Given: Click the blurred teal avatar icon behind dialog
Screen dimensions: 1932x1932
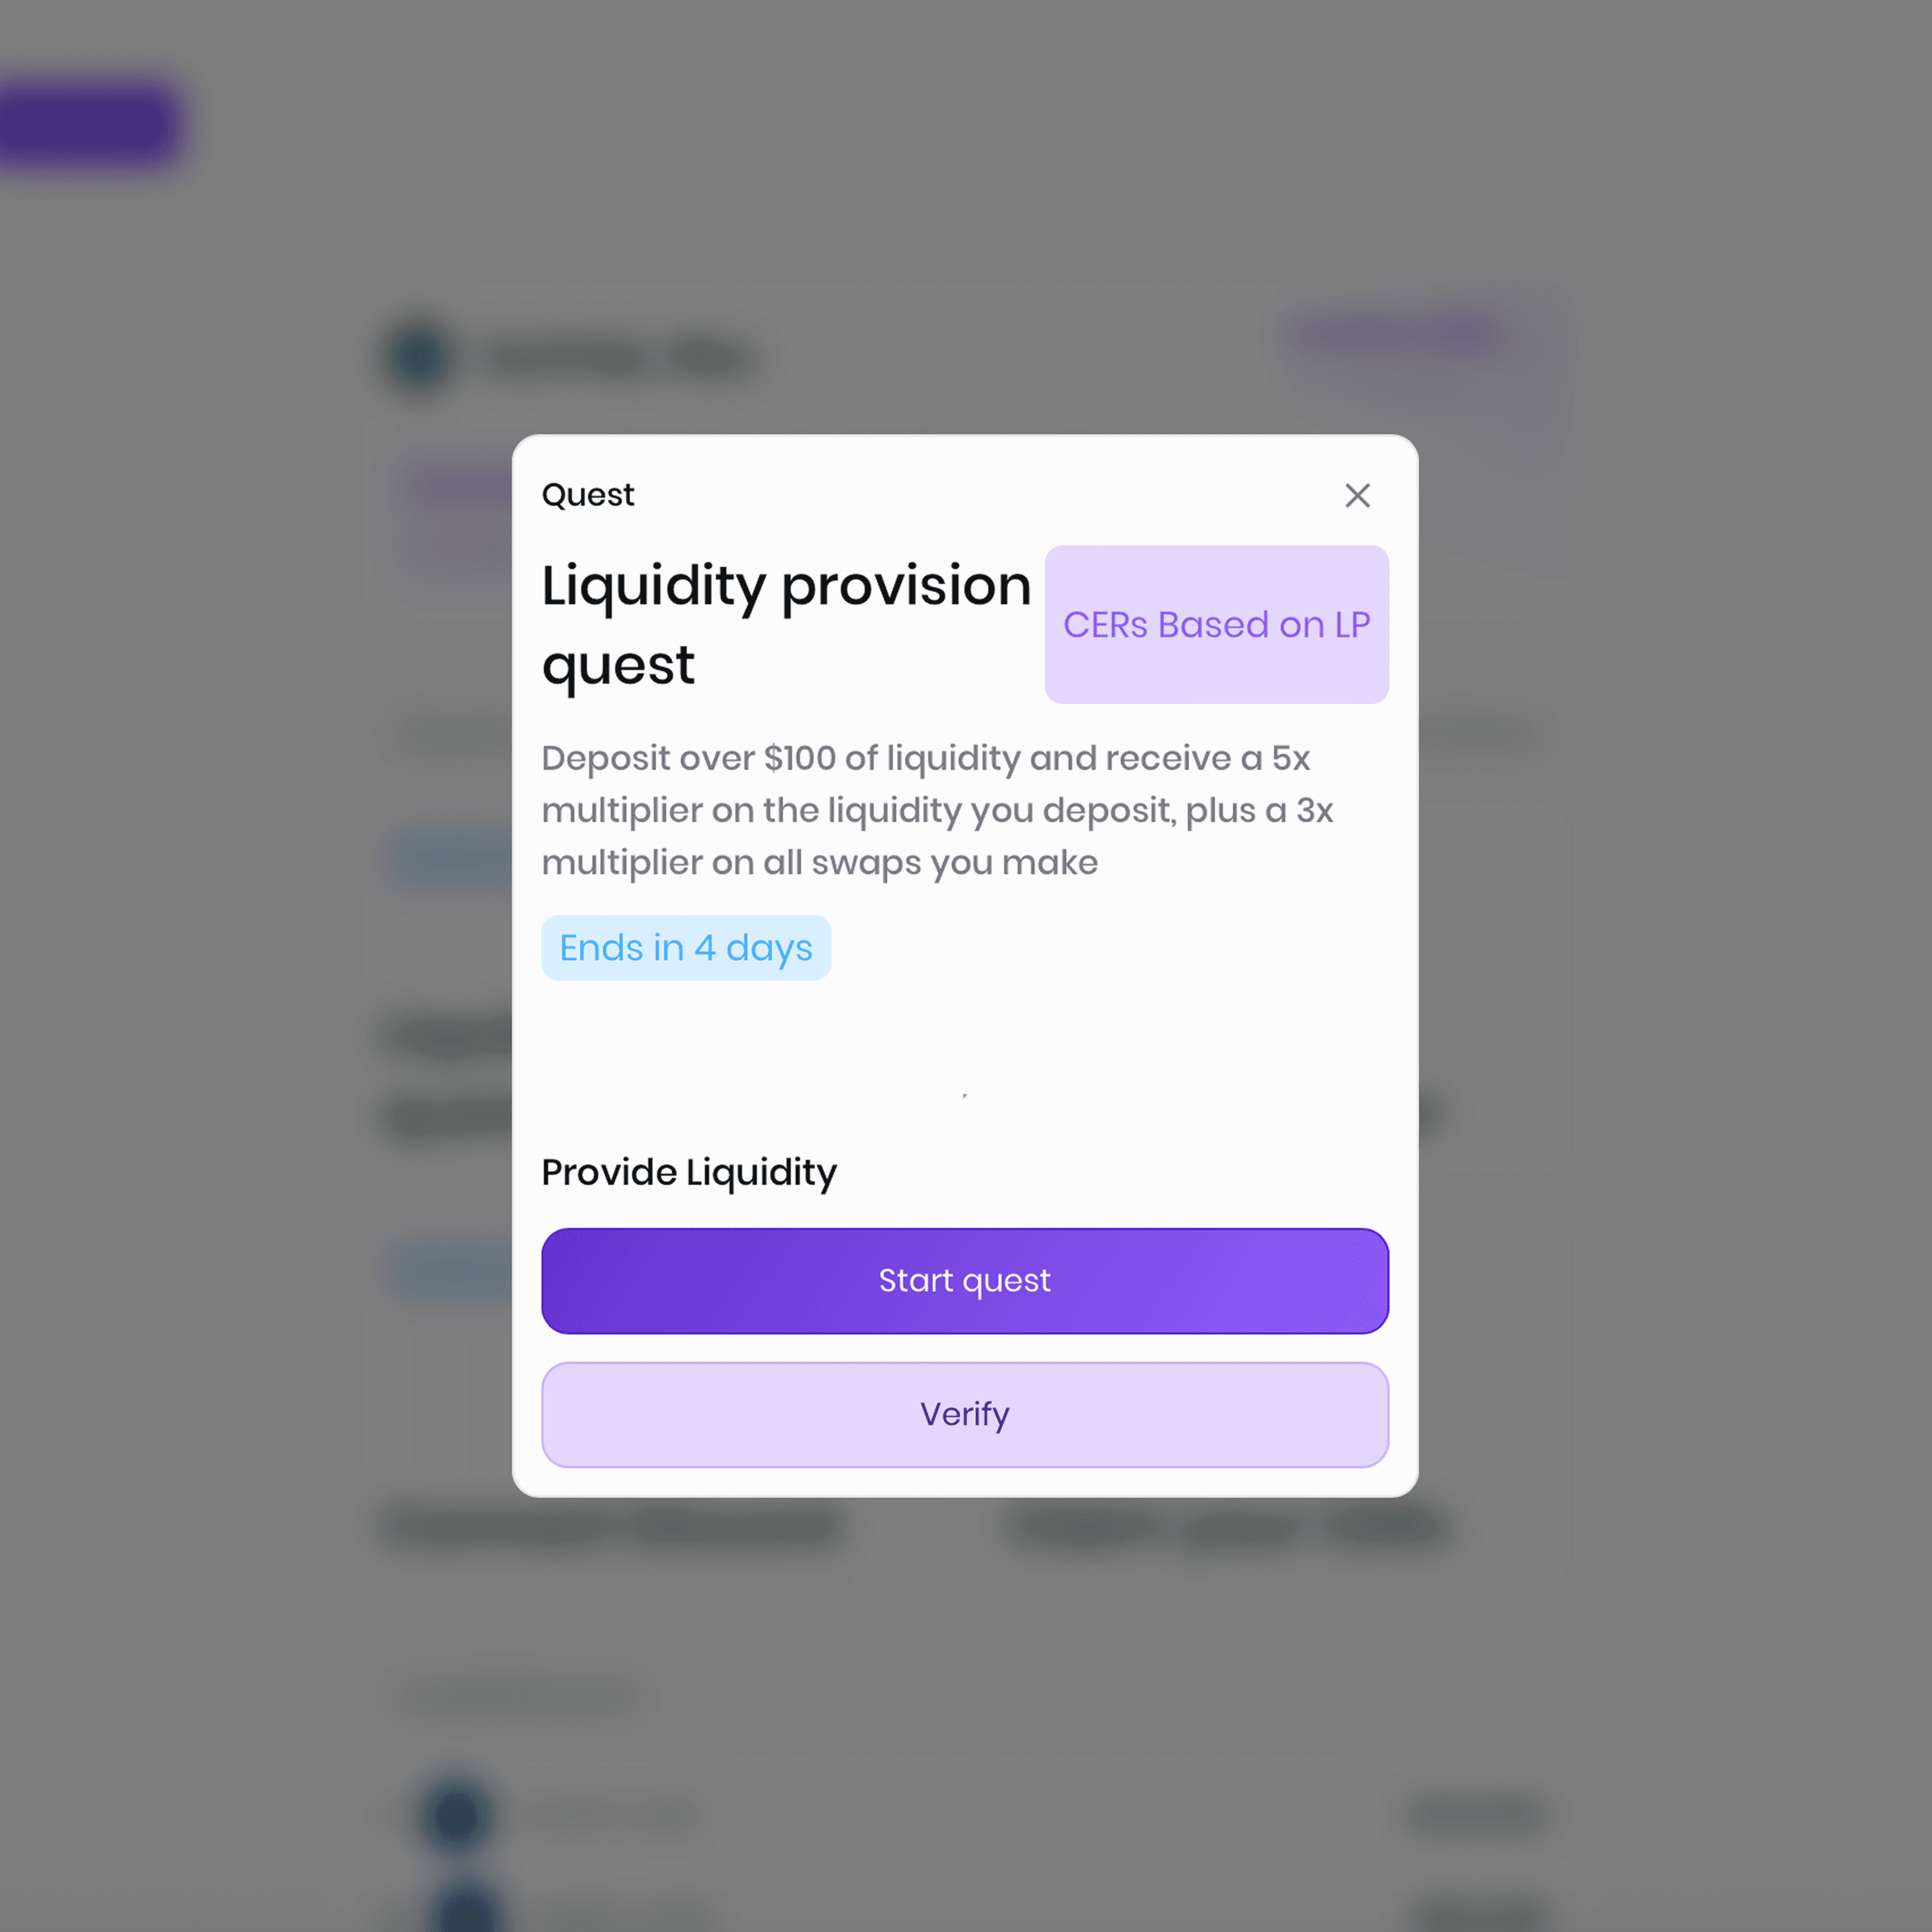Looking at the screenshot, I should 418,357.
